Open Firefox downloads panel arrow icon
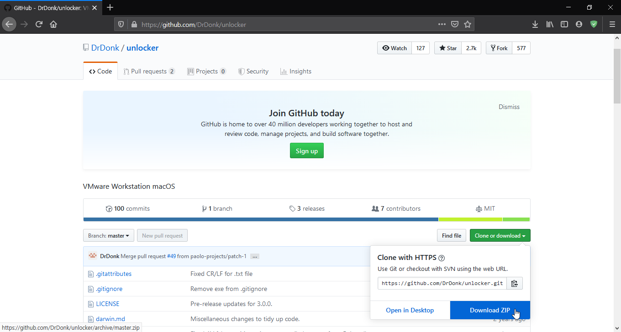The height and width of the screenshot is (332, 621). click(535, 24)
